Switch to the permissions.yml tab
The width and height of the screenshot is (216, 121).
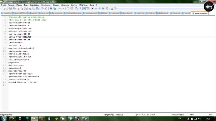[91, 13]
